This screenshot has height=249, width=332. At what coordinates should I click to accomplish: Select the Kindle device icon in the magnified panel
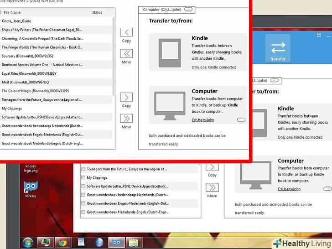(170, 53)
